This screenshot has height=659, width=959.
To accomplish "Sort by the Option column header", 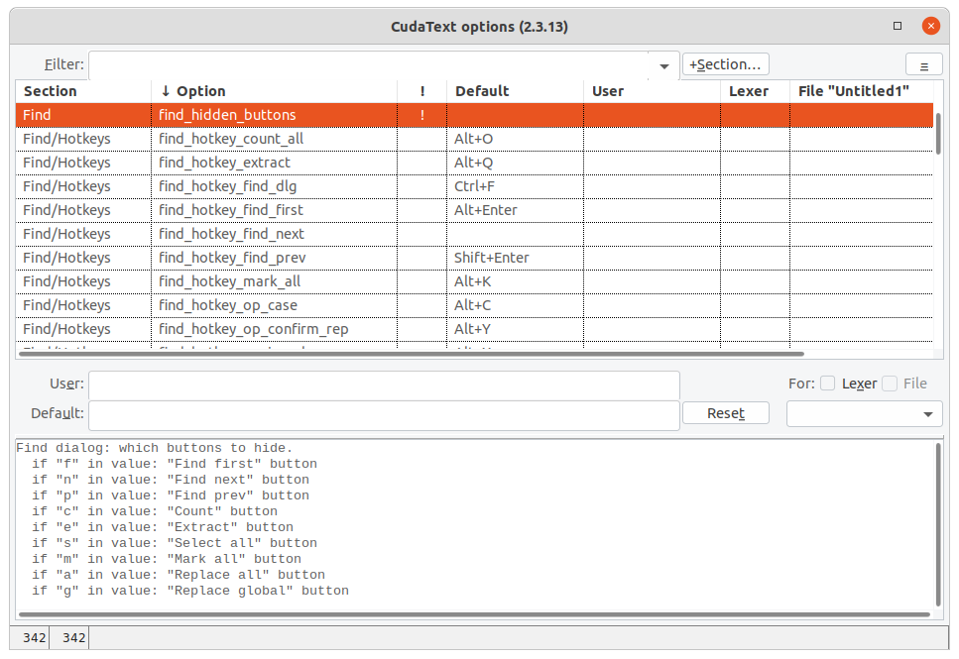I will [x=274, y=91].
